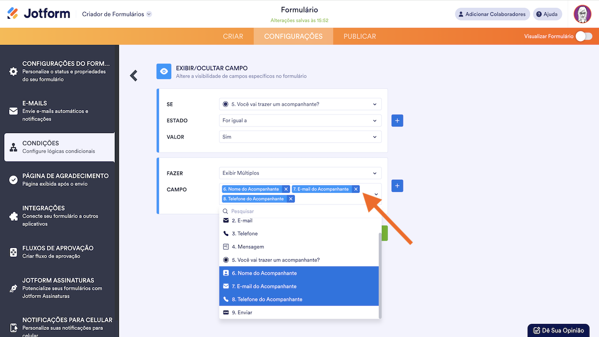Open user avatar profile menu
Image resolution: width=599 pixels, height=337 pixels.
(583, 14)
